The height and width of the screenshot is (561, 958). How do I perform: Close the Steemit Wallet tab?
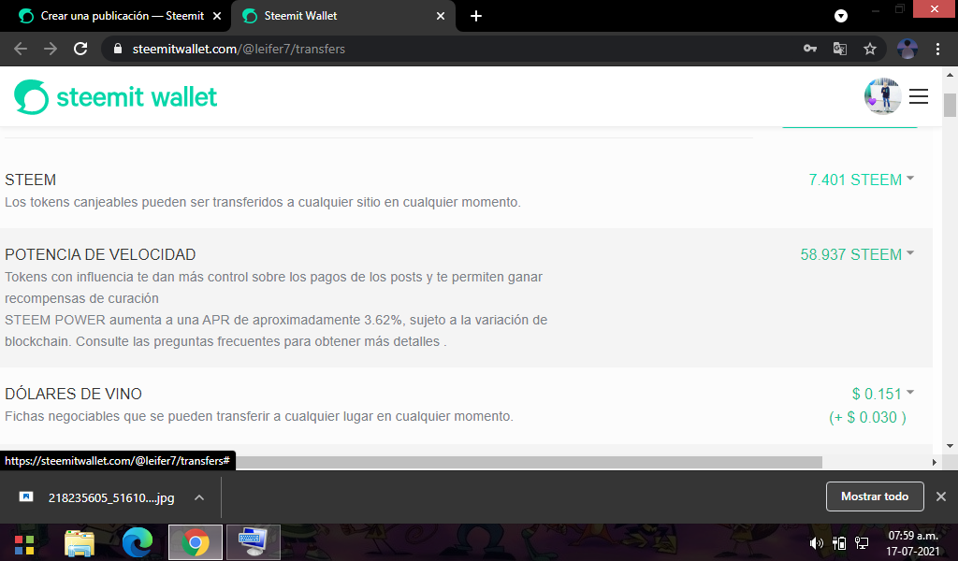tap(441, 16)
